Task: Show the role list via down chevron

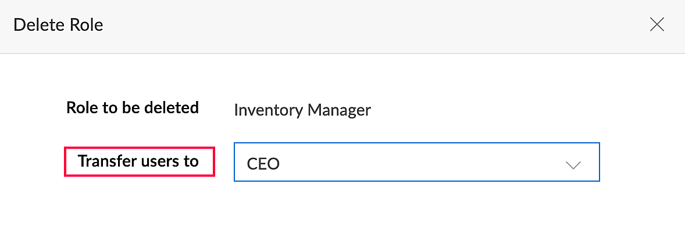Action: [x=573, y=165]
